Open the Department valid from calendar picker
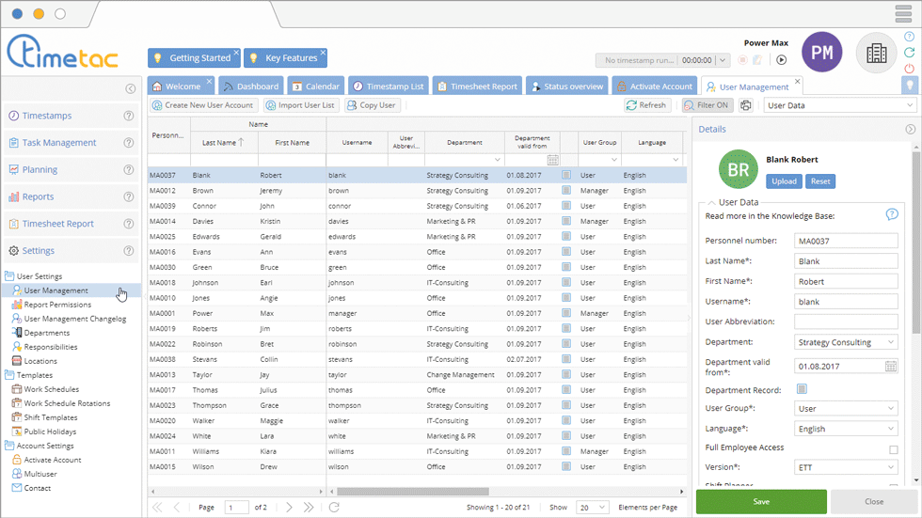The height and width of the screenshot is (518, 922). tap(891, 367)
